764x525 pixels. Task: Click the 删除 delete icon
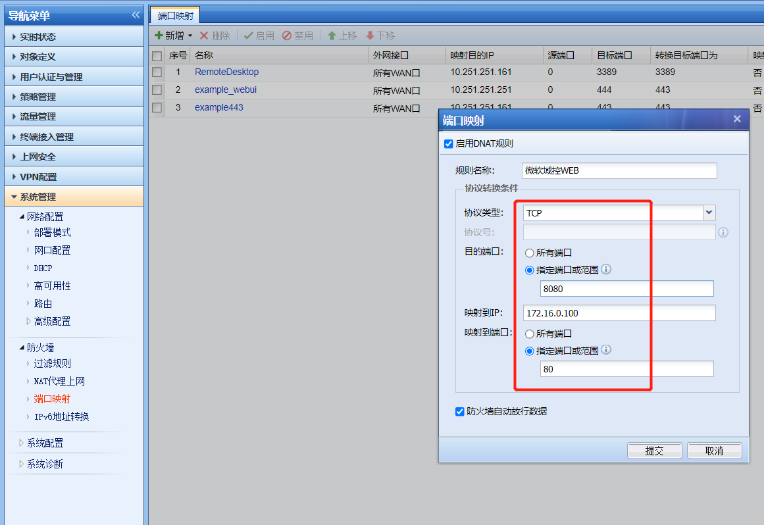[204, 36]
